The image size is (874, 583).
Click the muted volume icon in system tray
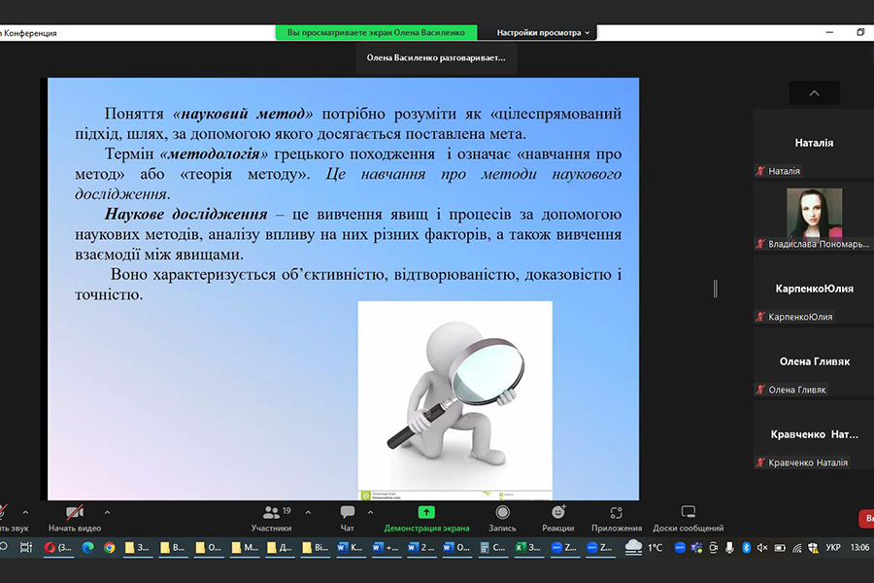click(762, 547)
